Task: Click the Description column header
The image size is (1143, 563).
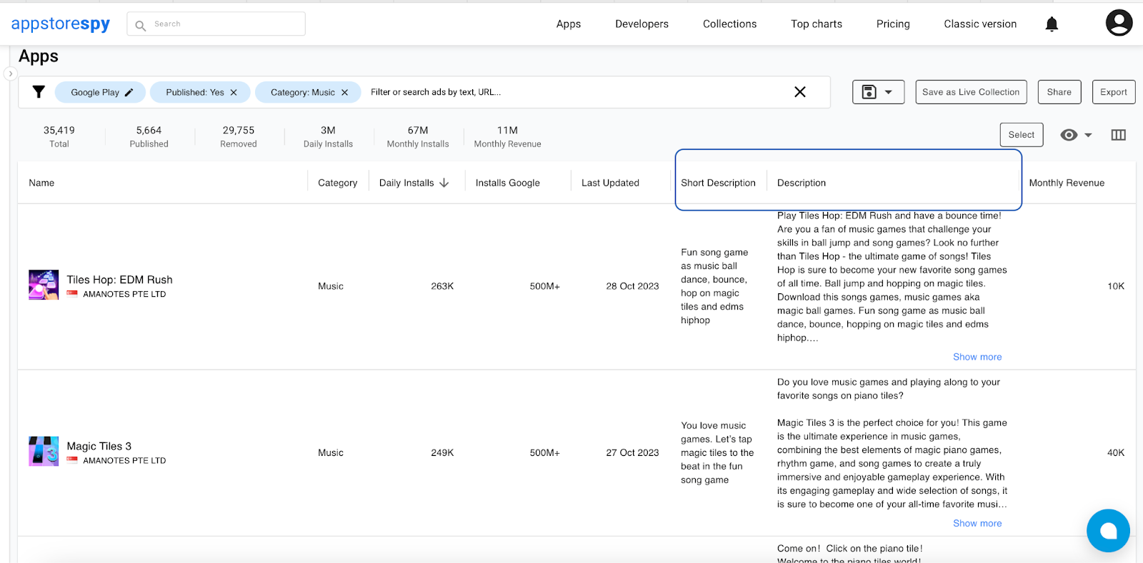Action: pyautogui.click(x=801, y=183)
